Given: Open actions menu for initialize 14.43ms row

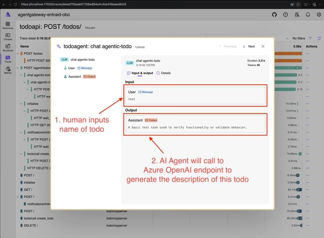Looking at the screenshot, I should coord(307,104).
